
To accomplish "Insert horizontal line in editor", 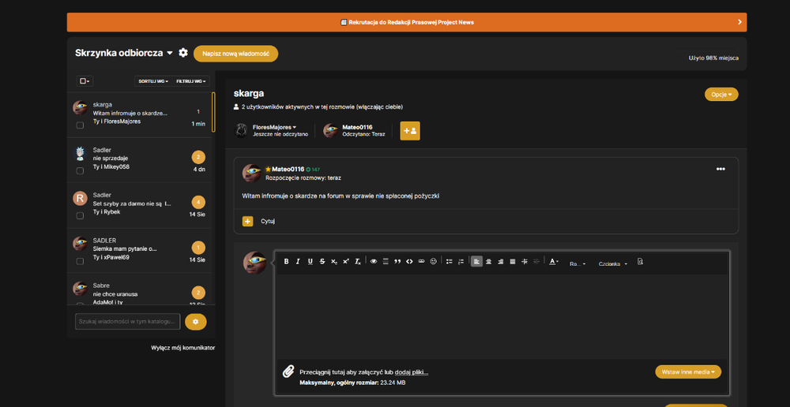I will click(x=386, y=262).
